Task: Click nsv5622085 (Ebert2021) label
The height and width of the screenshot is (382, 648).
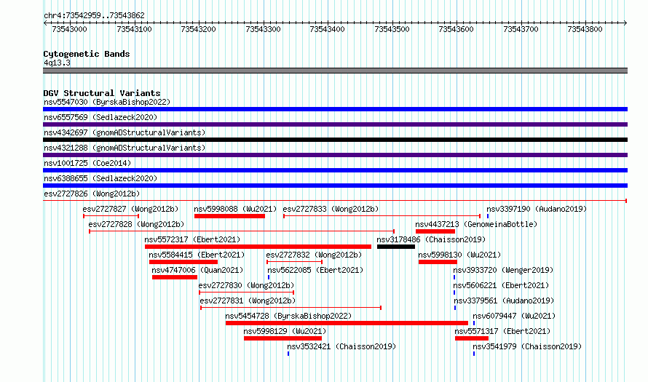Action: pos(315,270)
